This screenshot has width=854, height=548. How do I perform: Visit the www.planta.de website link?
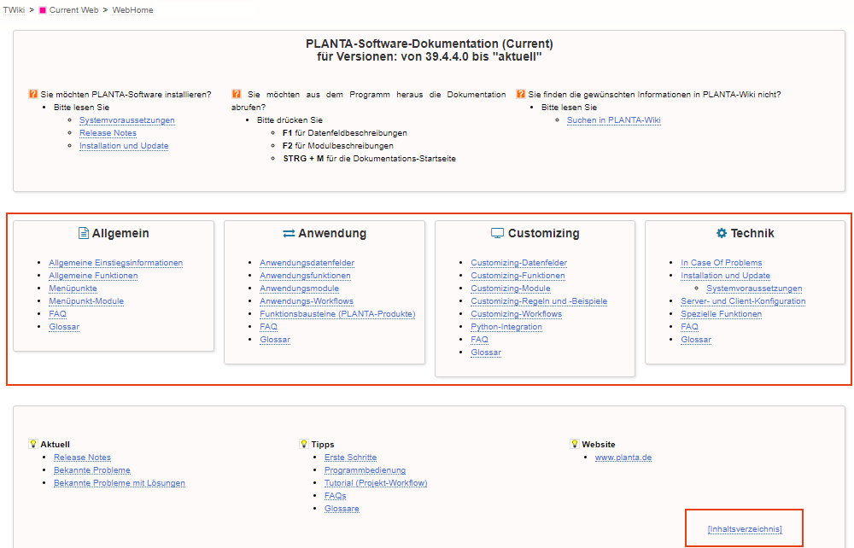[x=623, y=458]
